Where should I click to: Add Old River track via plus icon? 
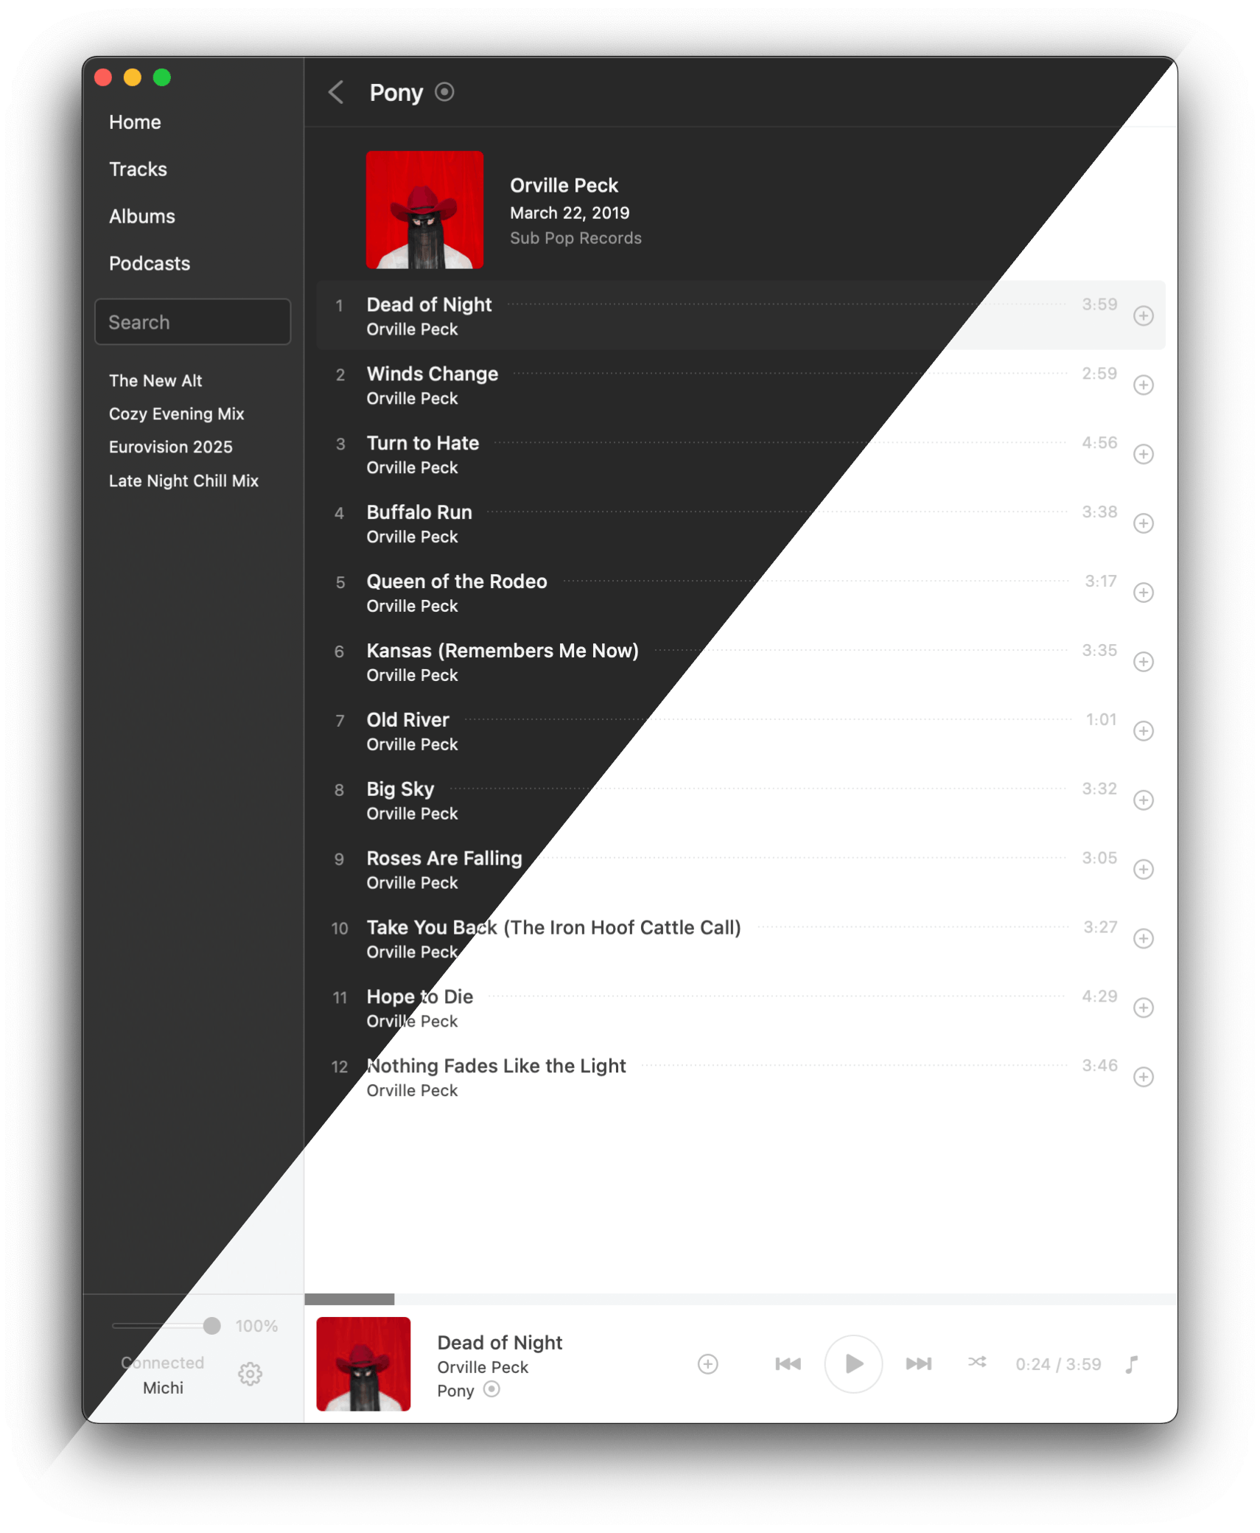click(1143, 731)
